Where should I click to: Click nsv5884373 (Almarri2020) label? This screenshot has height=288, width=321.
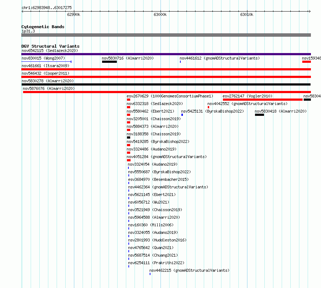pyautogui.click(x=153, y=126)
